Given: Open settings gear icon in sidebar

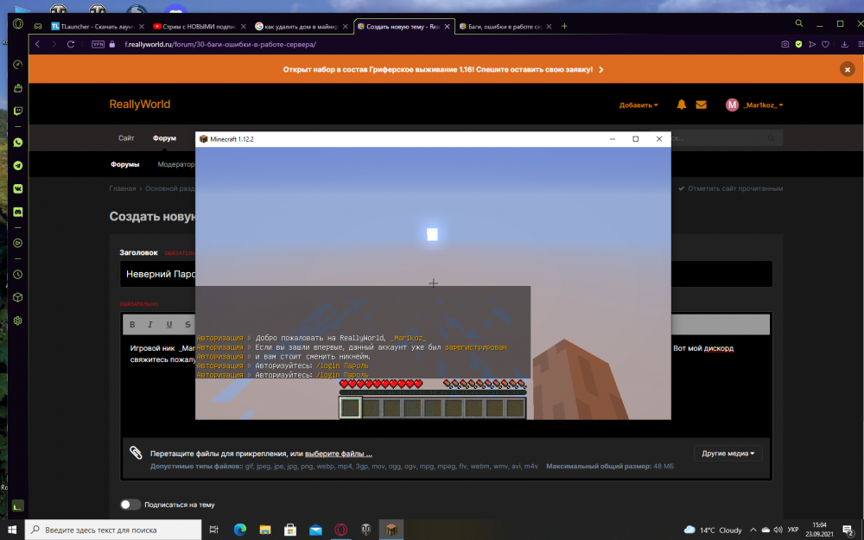Looking at the screenshot, I should tap(17, 321).
